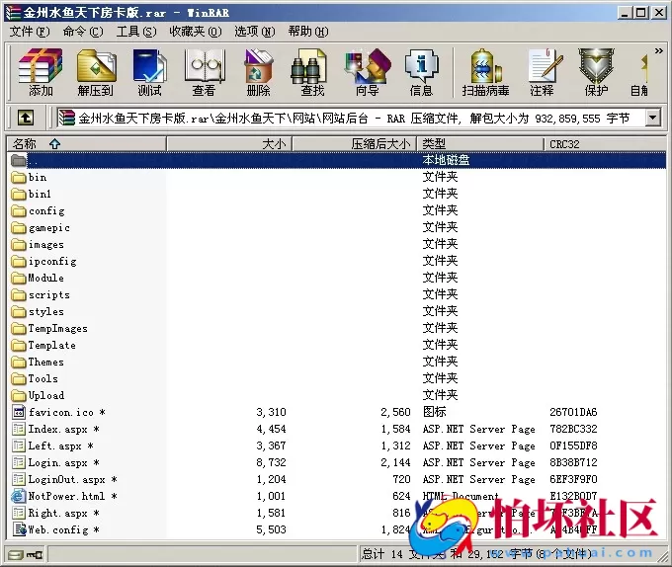Click the Delete (删除) toolbar icon
This screenshot has width=672, height=567.
[x=259, y=72]
